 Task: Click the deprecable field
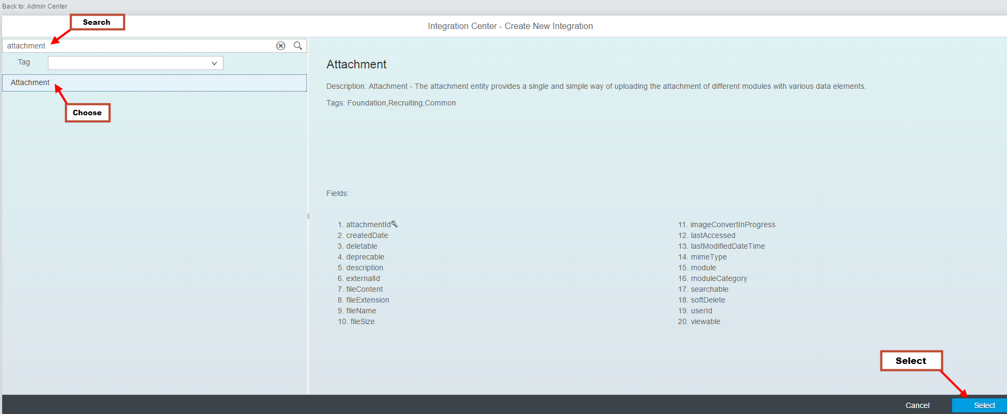tap(365, 257)
